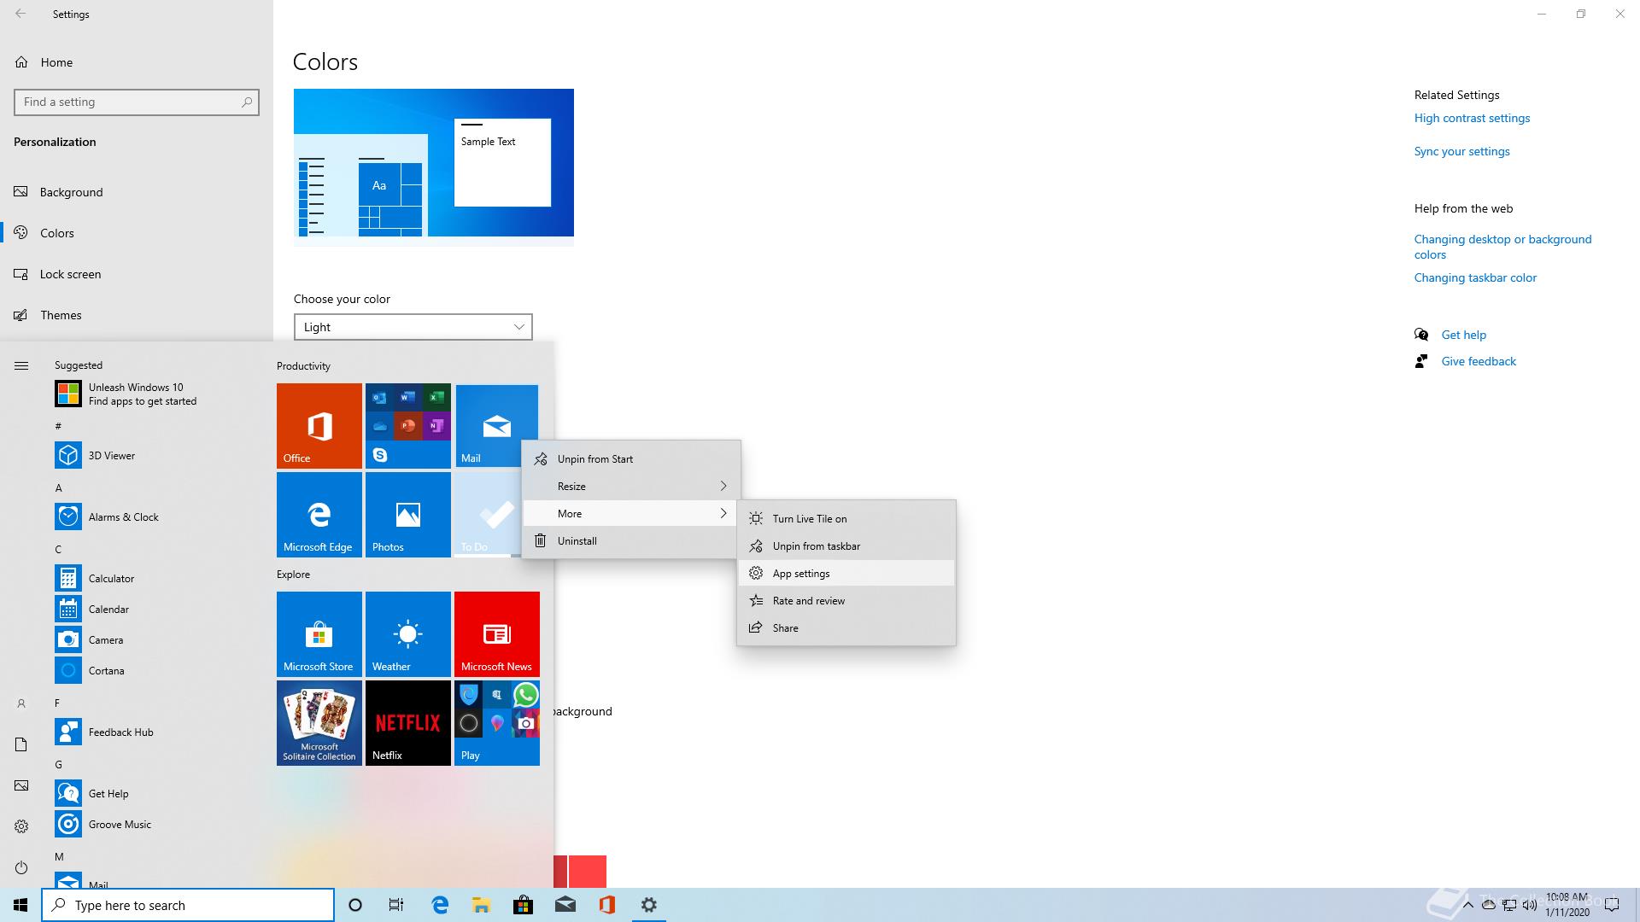1640x922 pixels.
Task: Expand the Start menu hamburger button
Action: click(x=21, y=365)
